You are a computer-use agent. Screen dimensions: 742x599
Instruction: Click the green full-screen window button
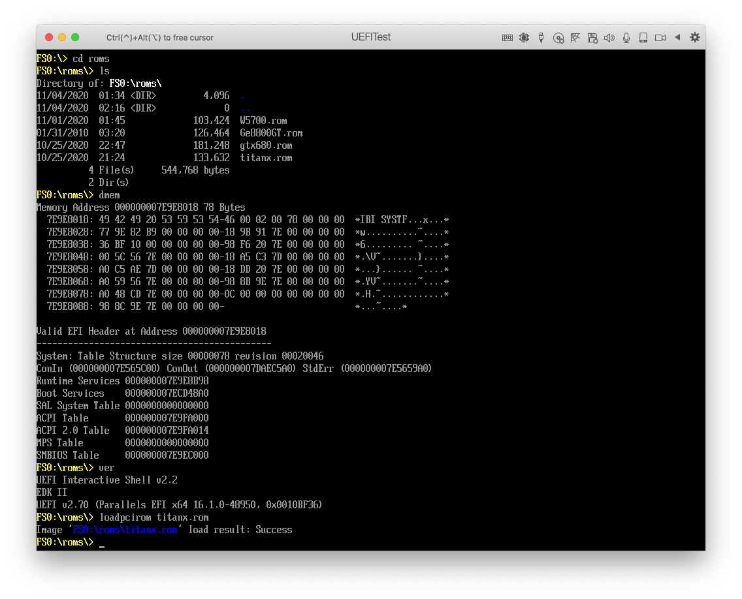75,37
